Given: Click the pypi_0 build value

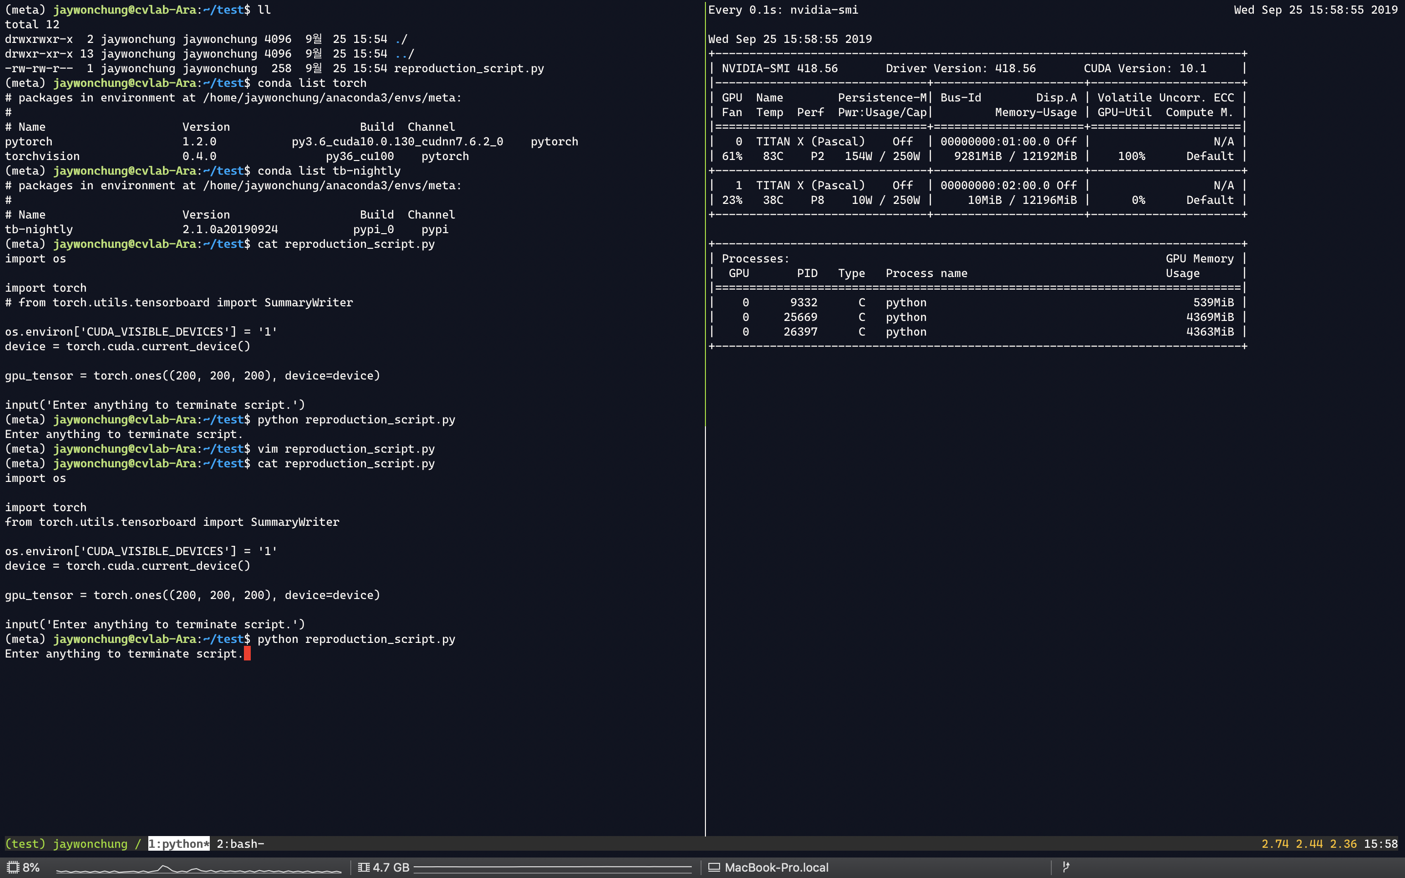Looking at the screenshot, I should [x=373, y=229].
